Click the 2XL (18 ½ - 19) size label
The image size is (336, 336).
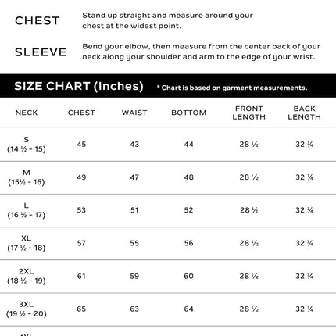point(27,276)
